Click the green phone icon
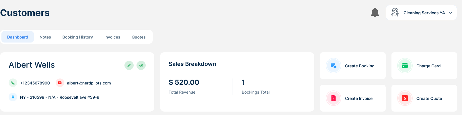This screenshot has height=115, width=462. click(x=13, y=83)
